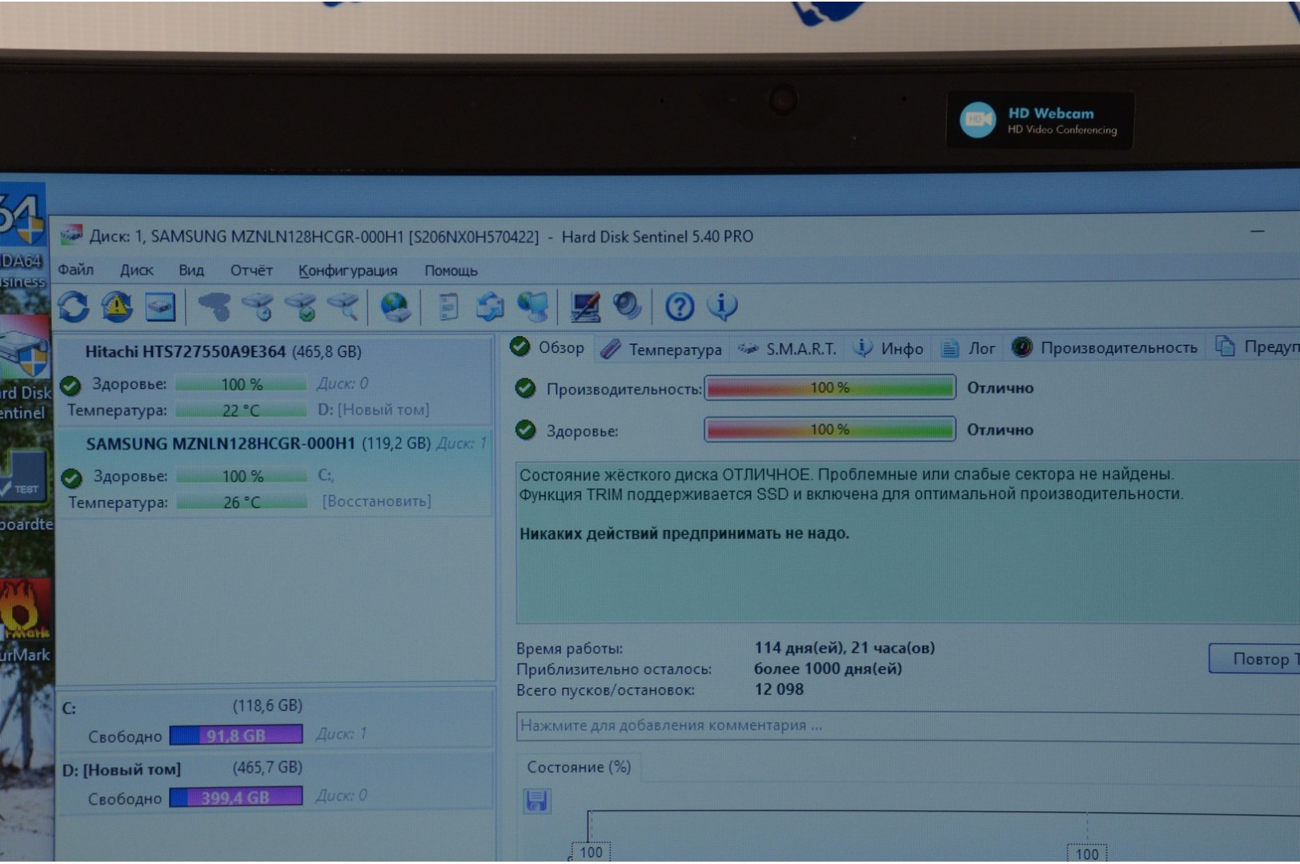
Task: Click the info bubble toolbar icon
Action: 722,306
